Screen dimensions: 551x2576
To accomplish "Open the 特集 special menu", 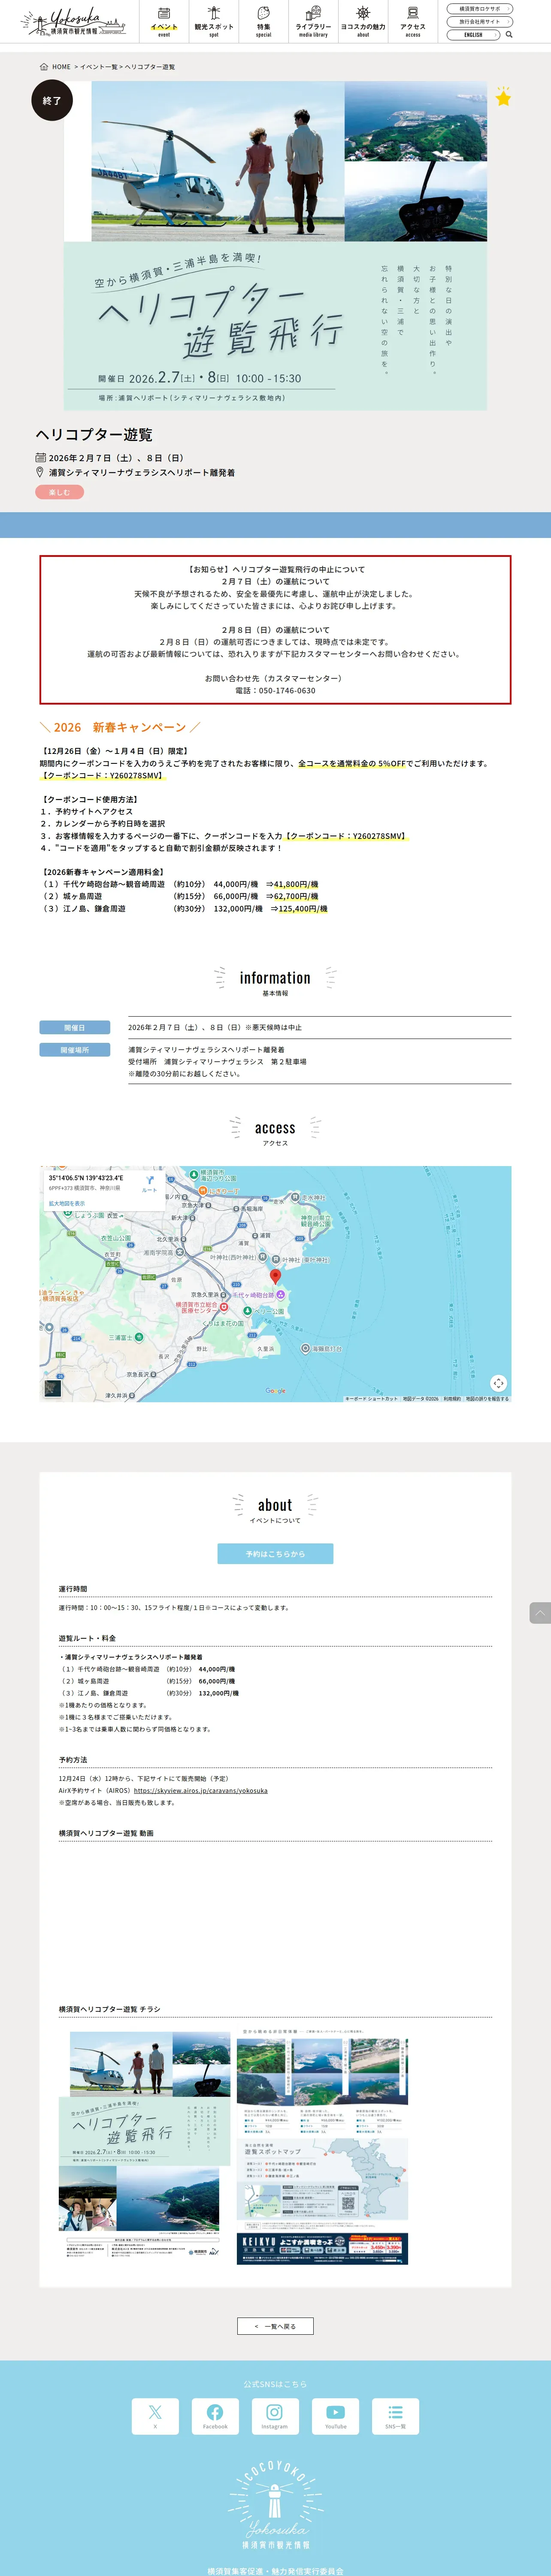I will coord(264,22).
